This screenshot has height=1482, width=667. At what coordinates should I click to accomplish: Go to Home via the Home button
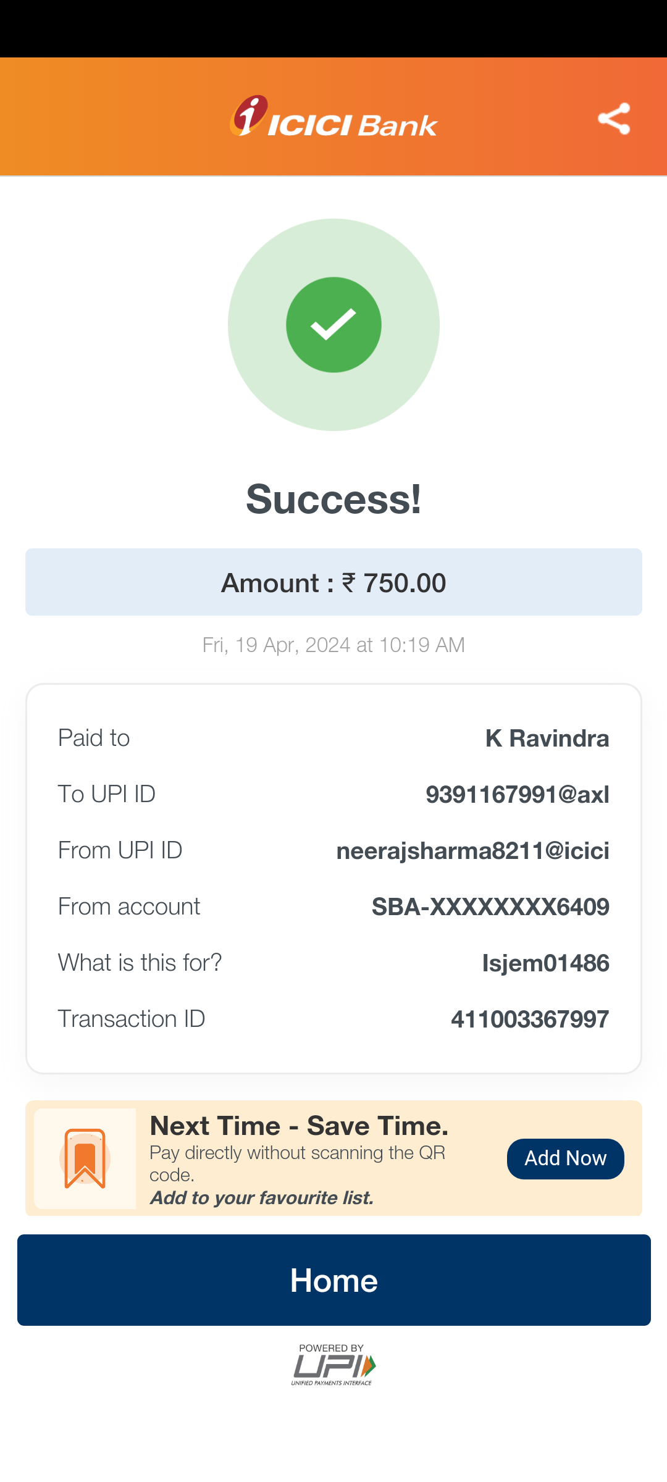[x=333, y=1280]
